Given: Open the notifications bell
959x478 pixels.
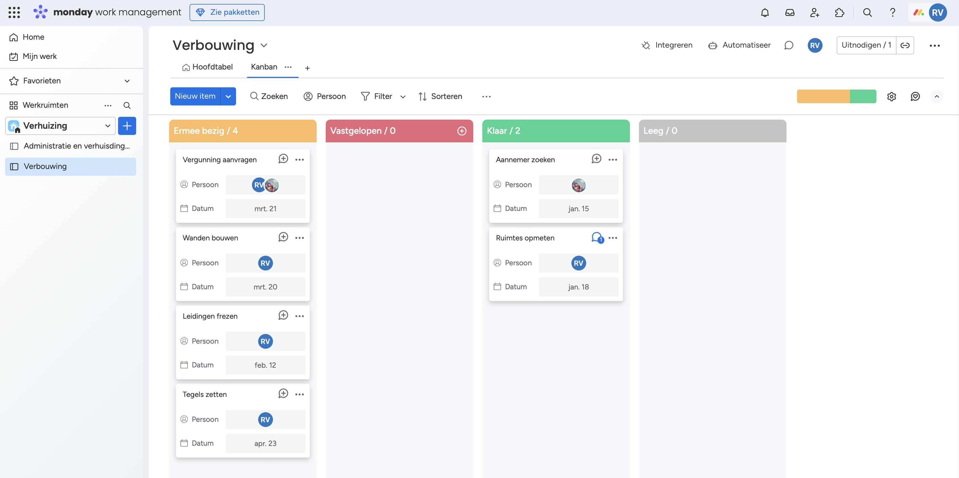Looking at the screenshot, I should (x=765, y=13).
